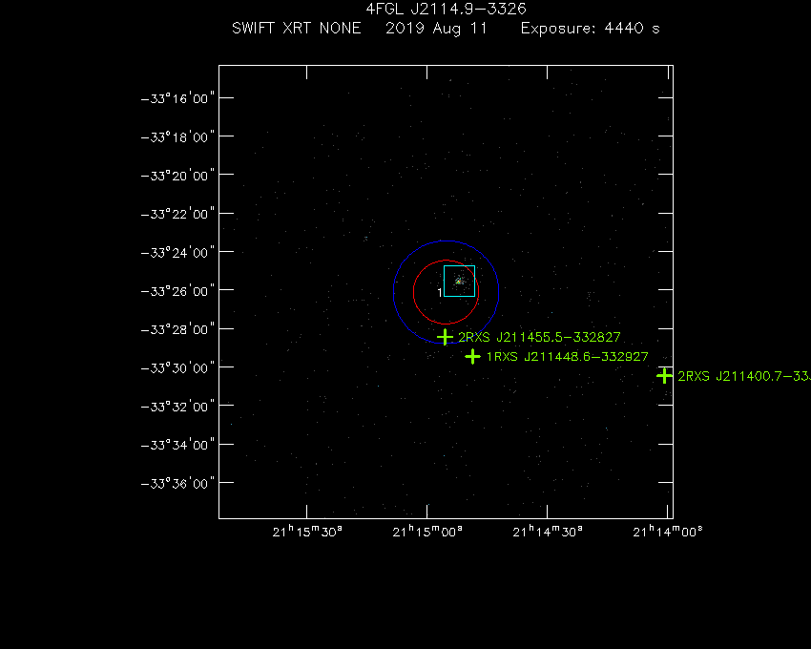This screenshot has height=649, width=811.
Task: Click the SWIFT XRT NONE label
Action: click(x=297, y=28)
